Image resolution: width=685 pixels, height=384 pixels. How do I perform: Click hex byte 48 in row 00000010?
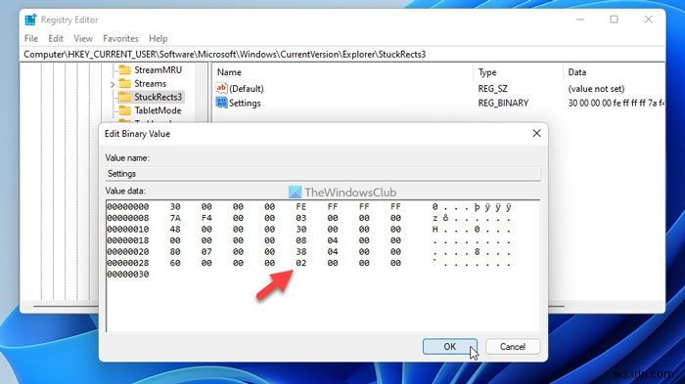(x=175, y=230)
